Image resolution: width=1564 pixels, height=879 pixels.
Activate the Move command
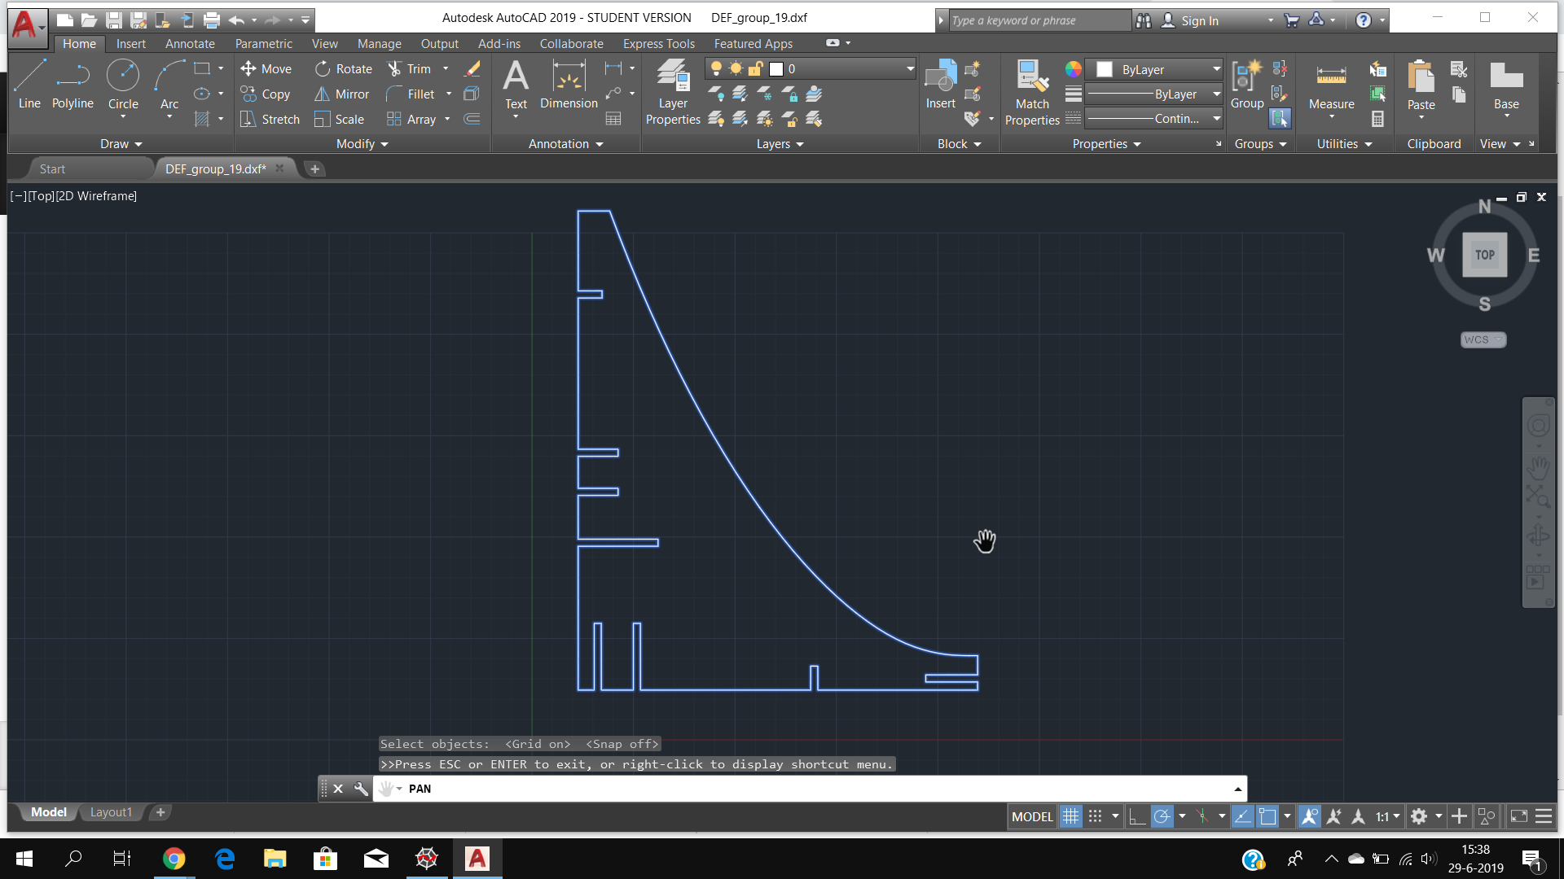coord(266,69)
